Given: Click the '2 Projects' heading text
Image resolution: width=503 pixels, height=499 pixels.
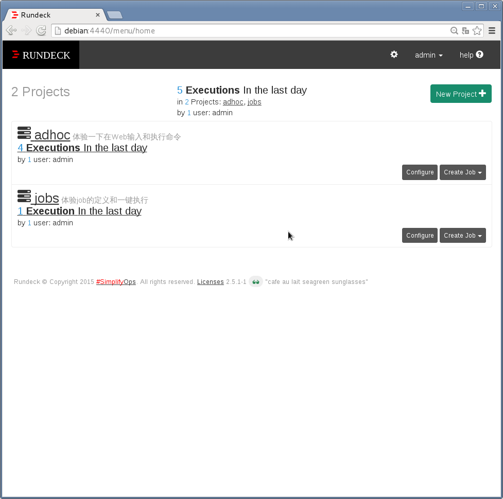Looking at the screenshot, I should click(41, 92).
